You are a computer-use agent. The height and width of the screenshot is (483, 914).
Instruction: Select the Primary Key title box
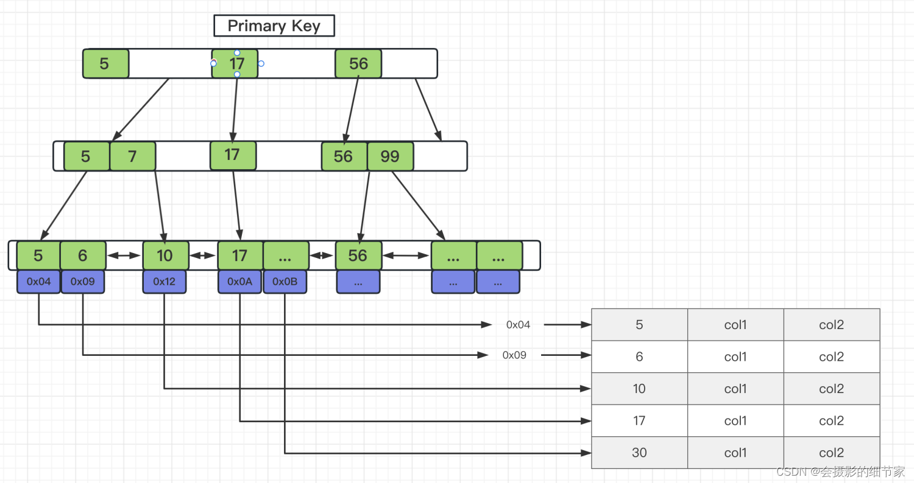274,26
